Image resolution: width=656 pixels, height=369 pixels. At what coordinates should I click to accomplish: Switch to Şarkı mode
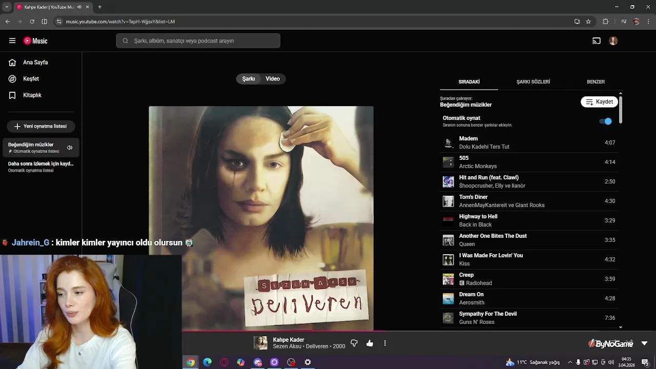click(x=249, y=79)
